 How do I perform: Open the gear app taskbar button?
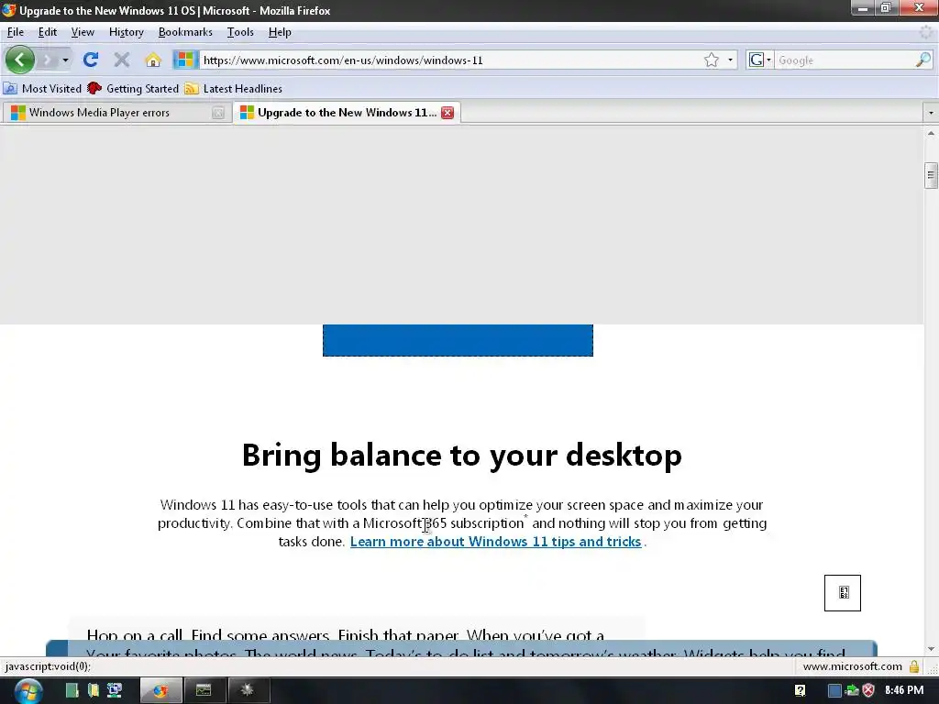coord(247,691)
